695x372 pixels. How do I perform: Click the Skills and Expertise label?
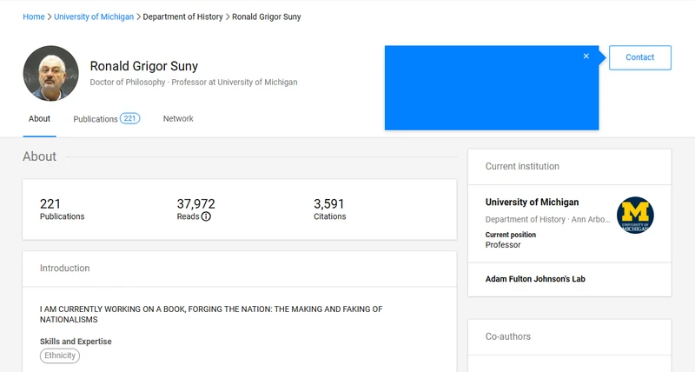coord(76,342)
